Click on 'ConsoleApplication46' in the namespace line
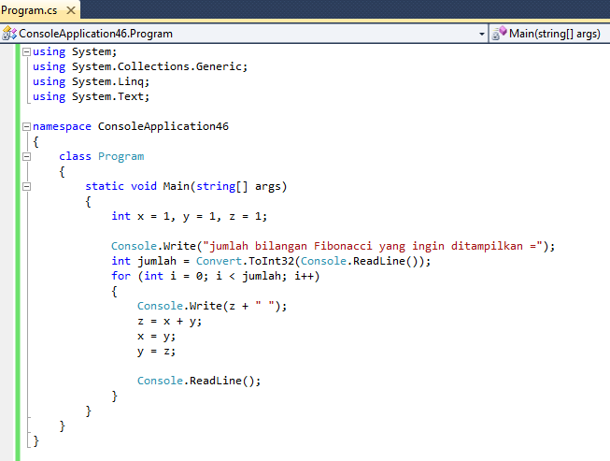The height and width of the screenshot is (461, 610). 163,126
